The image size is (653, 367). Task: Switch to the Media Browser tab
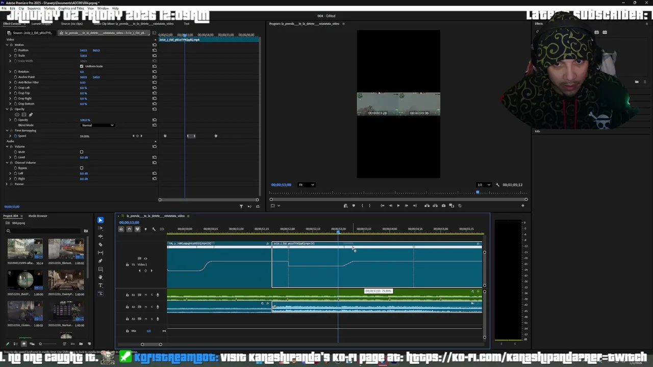(38, 216)
